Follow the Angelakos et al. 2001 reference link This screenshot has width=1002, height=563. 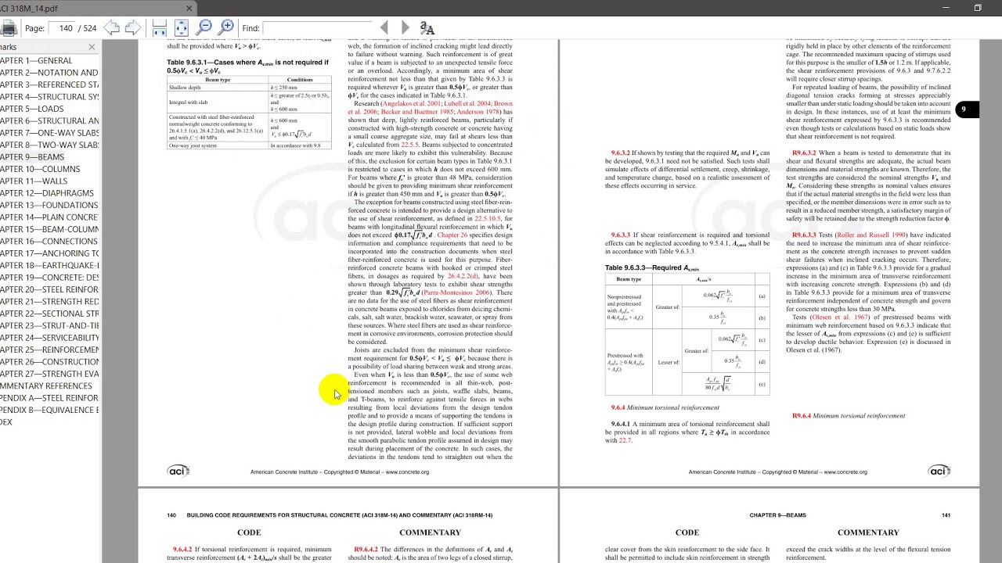412,103
